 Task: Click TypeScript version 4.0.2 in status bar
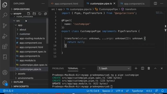coord(149,91)
